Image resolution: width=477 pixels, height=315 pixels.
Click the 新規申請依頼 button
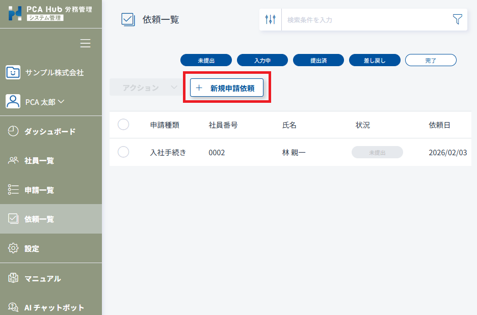(227, 88)
